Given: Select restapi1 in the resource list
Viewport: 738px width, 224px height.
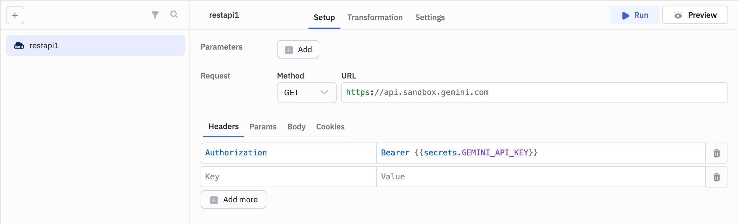Looking at the screenshot, I should pyautogui.click(x=95, y=45).
